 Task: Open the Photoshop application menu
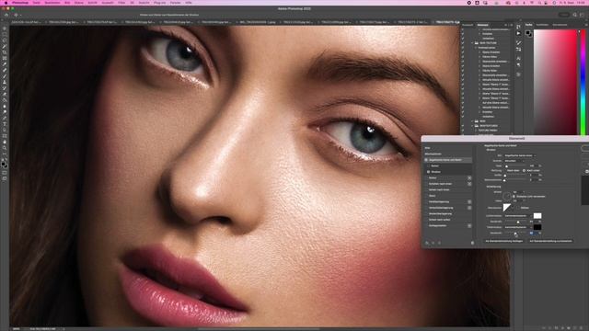click(19, 3)
